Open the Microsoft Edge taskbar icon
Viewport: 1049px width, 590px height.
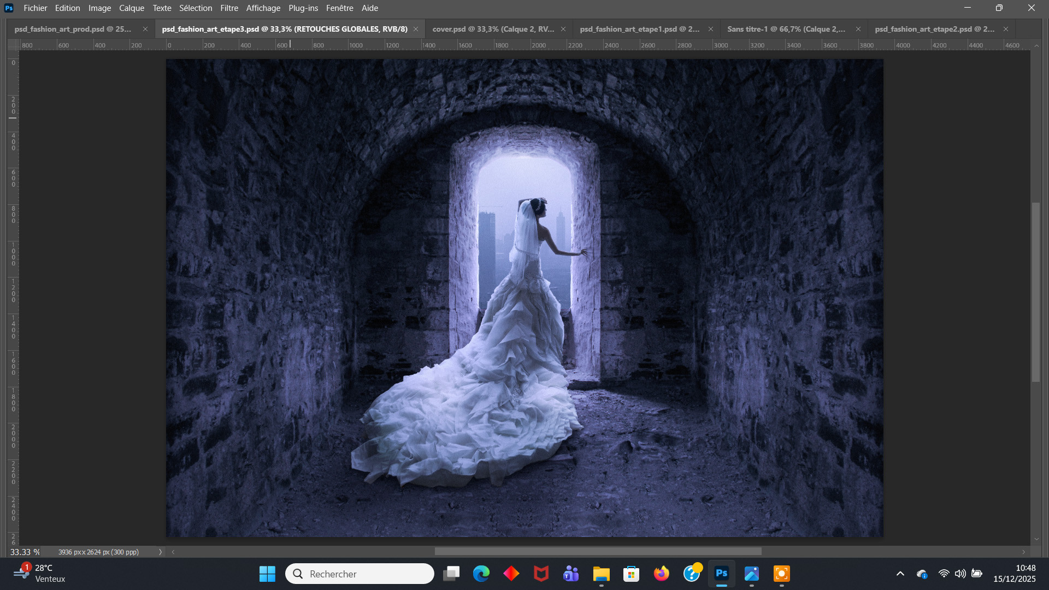pos(481,574)
